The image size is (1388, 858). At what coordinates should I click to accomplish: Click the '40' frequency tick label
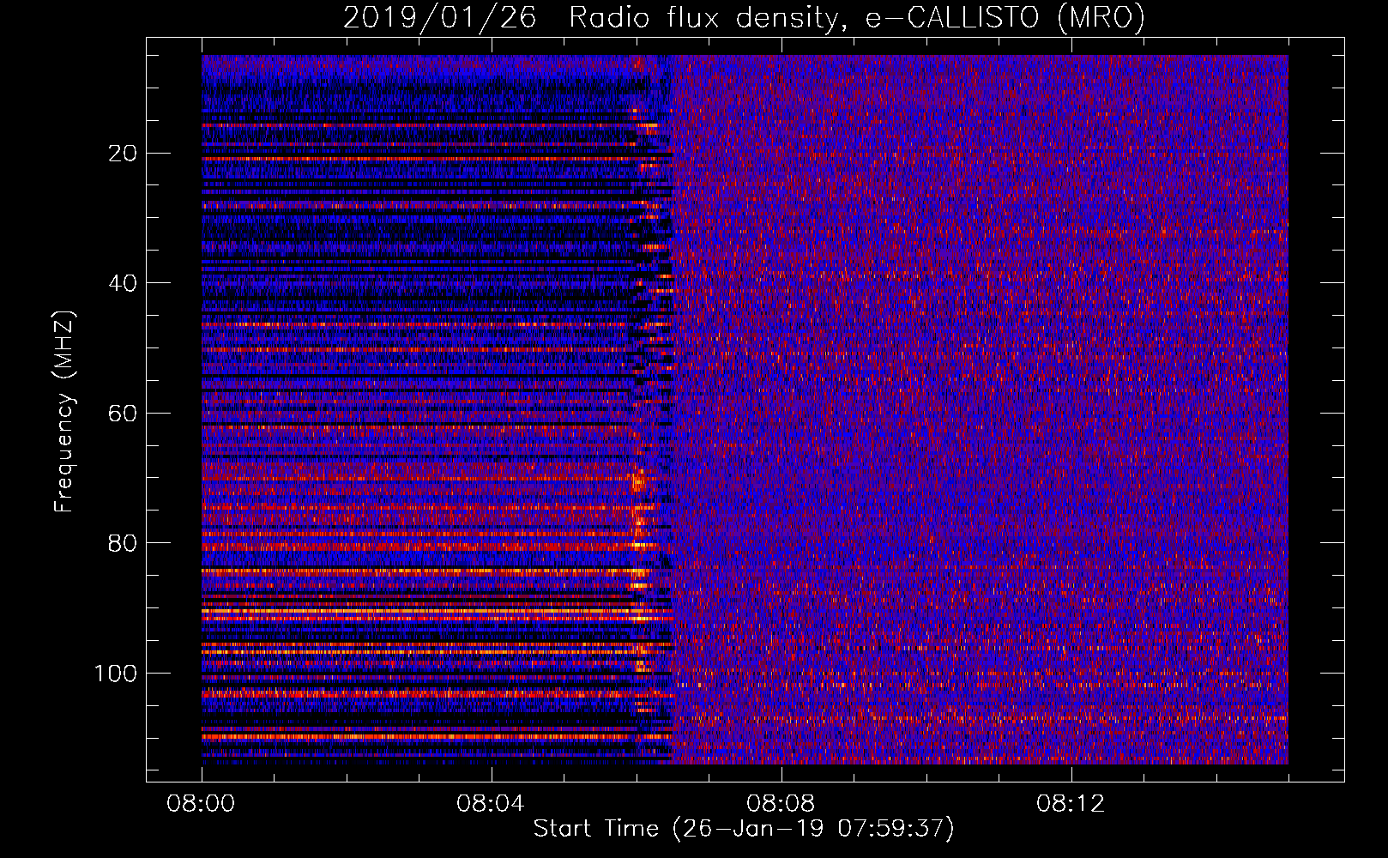pyautogui.click(x=124, y=283)
